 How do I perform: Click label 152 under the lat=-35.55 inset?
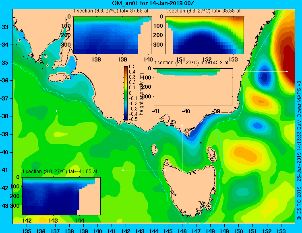point(207,59)
